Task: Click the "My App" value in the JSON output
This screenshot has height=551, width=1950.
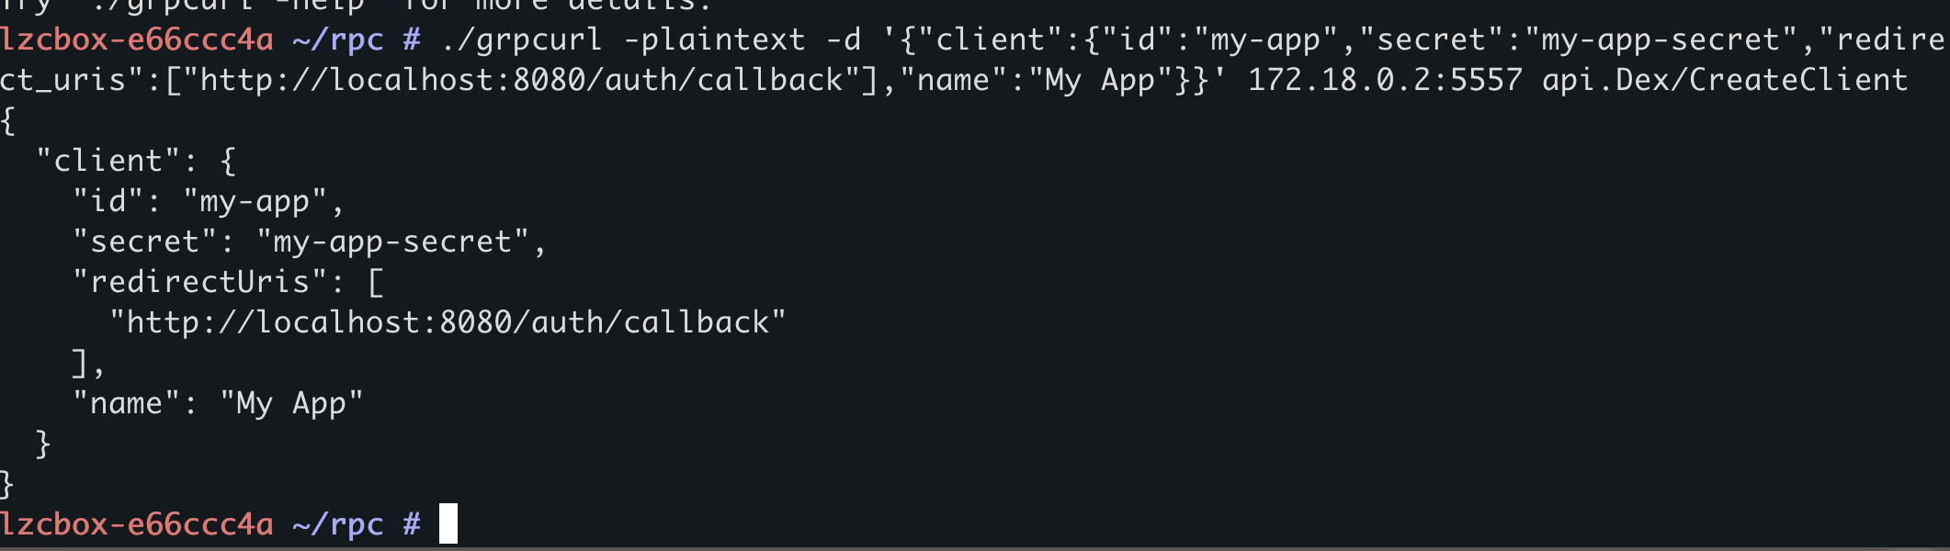Action: click(x=291, y=403)
